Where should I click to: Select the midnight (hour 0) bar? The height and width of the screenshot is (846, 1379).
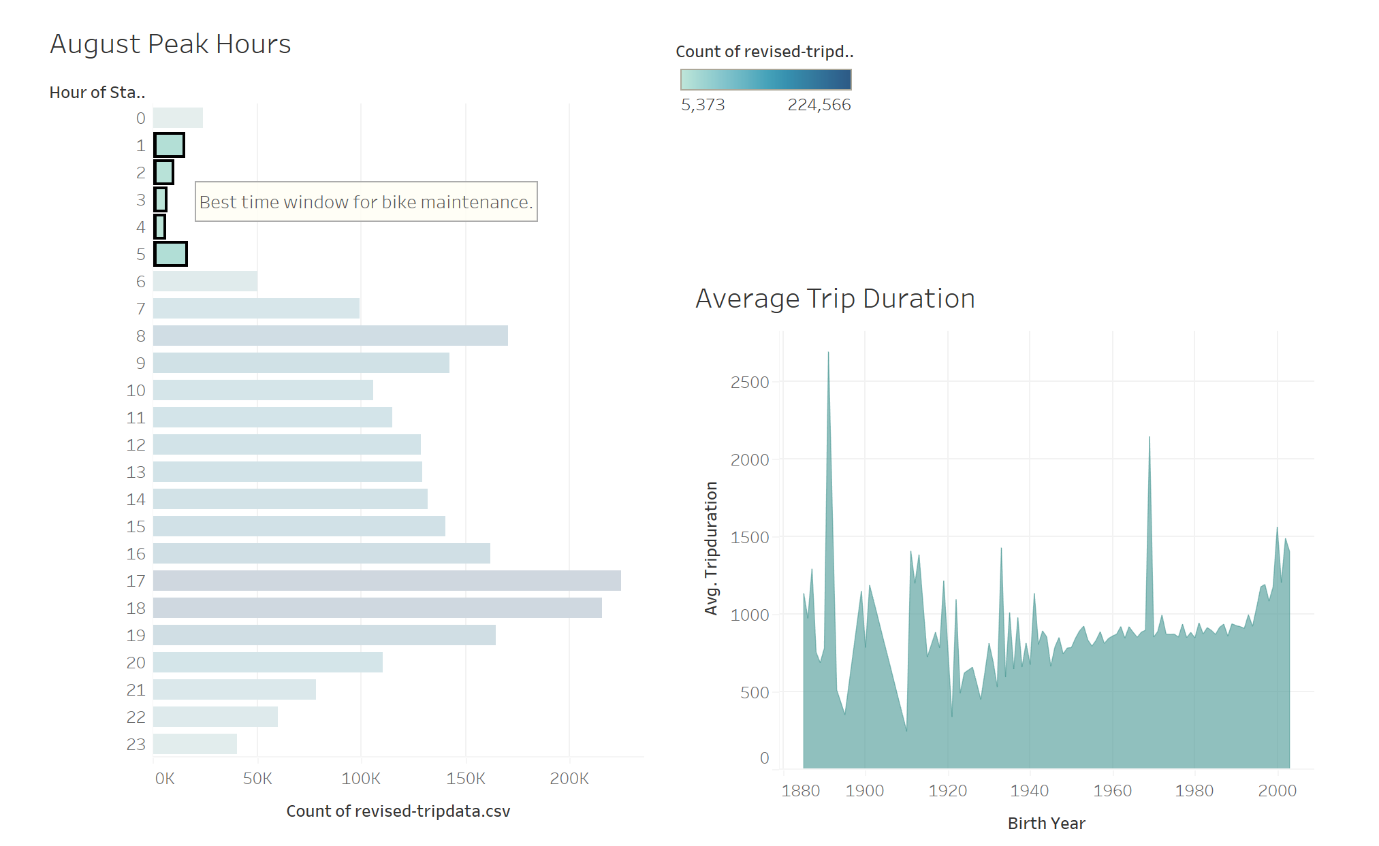click(177, 117)
